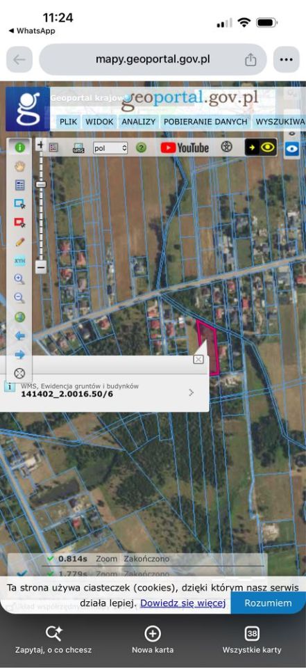Image resolution: width=306 pixels, height=668 pixels.
Task: Expand parcel 141402_2.0016.50/6 details chevron
Action: [x=192, y=392]
